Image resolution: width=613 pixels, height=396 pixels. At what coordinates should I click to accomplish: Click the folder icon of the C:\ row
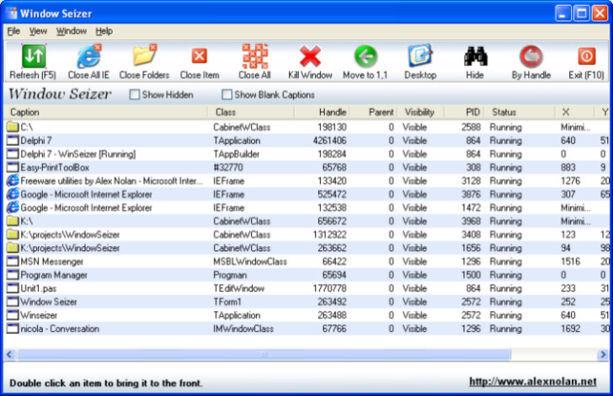13,126
